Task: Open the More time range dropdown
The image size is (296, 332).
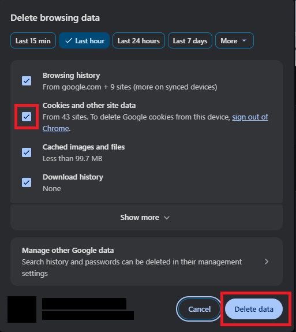Action: coord(234,40)
